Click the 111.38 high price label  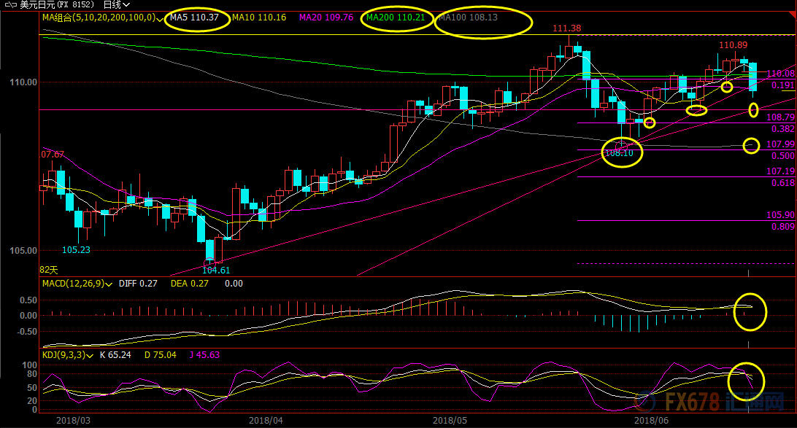tap(566, 28)
